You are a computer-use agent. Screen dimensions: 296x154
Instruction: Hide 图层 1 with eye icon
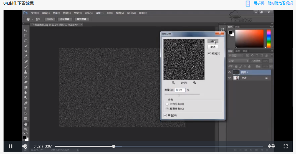point(230,72)
